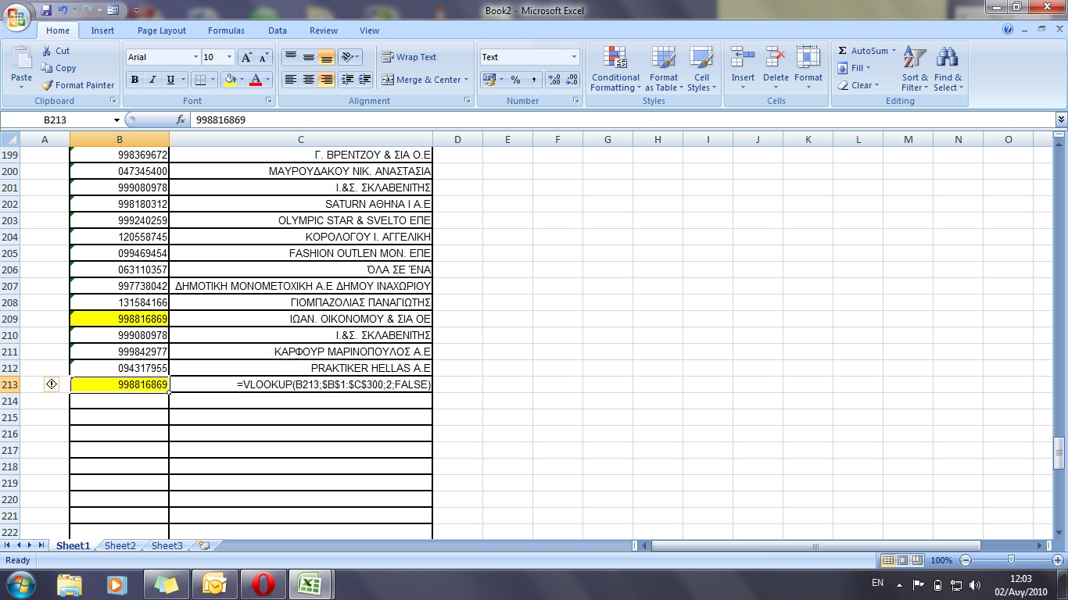Center text horizontally
Viewport: 1068px width, 600px height.
pos(308,80)
